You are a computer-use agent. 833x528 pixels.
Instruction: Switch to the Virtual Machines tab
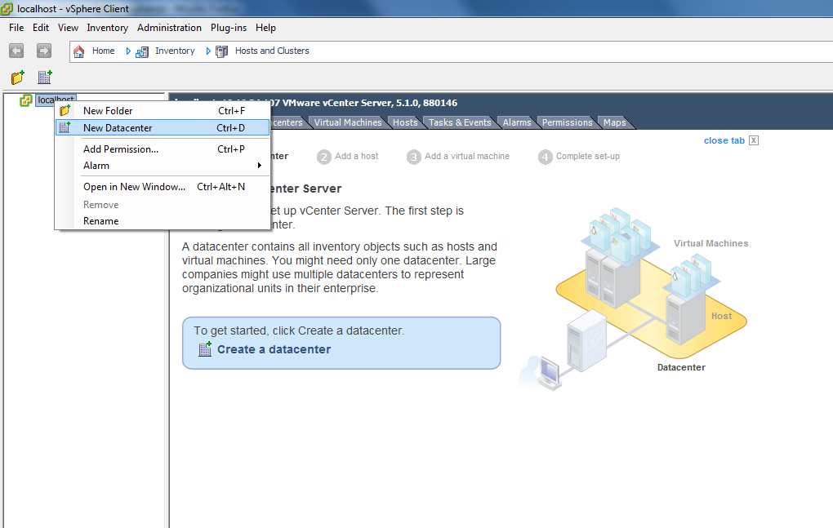347,122
